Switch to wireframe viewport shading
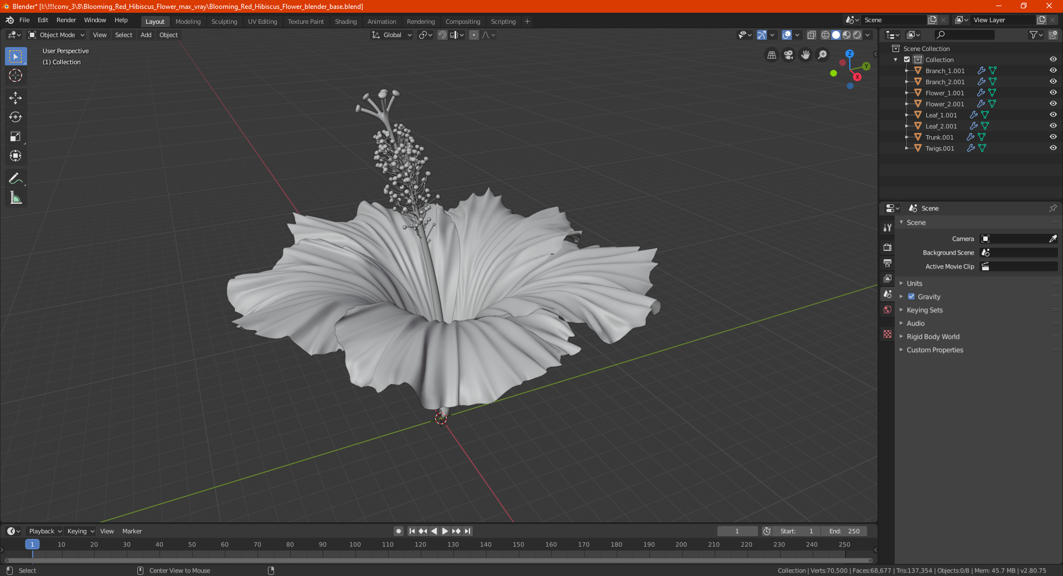 (x=825, y=35)
